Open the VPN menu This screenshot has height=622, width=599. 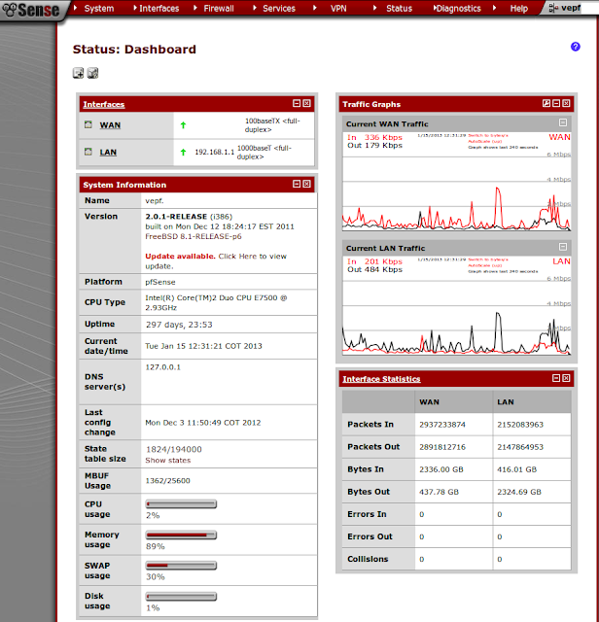click(338, 9)
